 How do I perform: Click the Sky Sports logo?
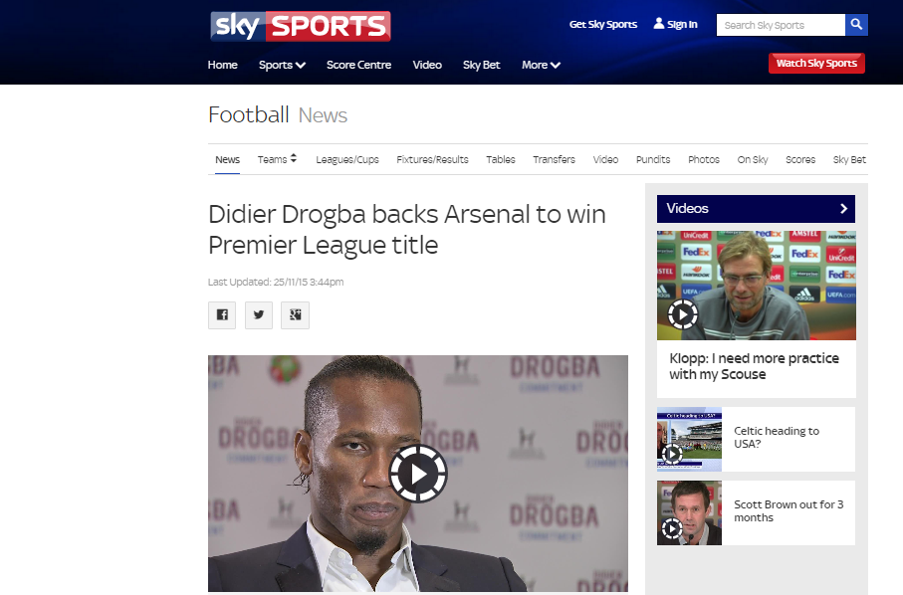(300, 26)
